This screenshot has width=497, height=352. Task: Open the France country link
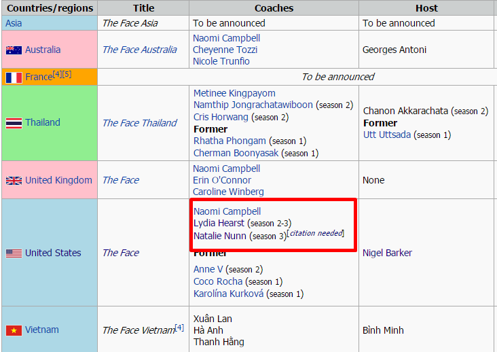39,77
